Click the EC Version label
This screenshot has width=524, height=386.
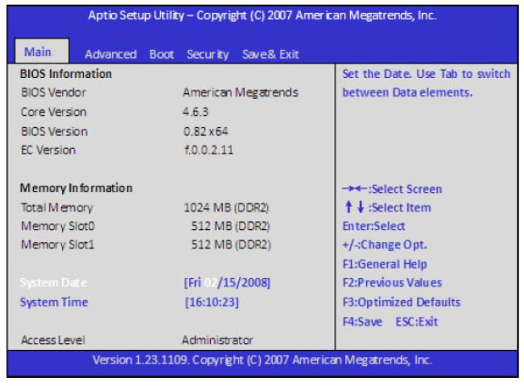pyautogui.click(x=48, y=150)
